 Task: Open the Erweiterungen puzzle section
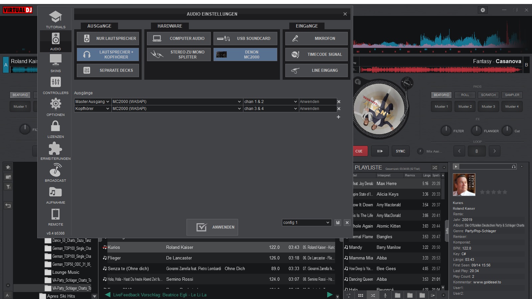56,151
